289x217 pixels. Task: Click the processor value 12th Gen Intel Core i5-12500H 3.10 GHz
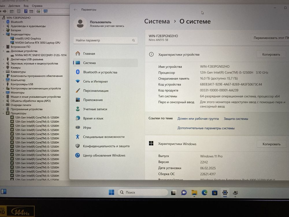234,73
